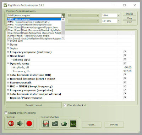The image size is (142, 135).
Task: Toggle Frequency response (swept sine) checkbox
Action: 125,90
